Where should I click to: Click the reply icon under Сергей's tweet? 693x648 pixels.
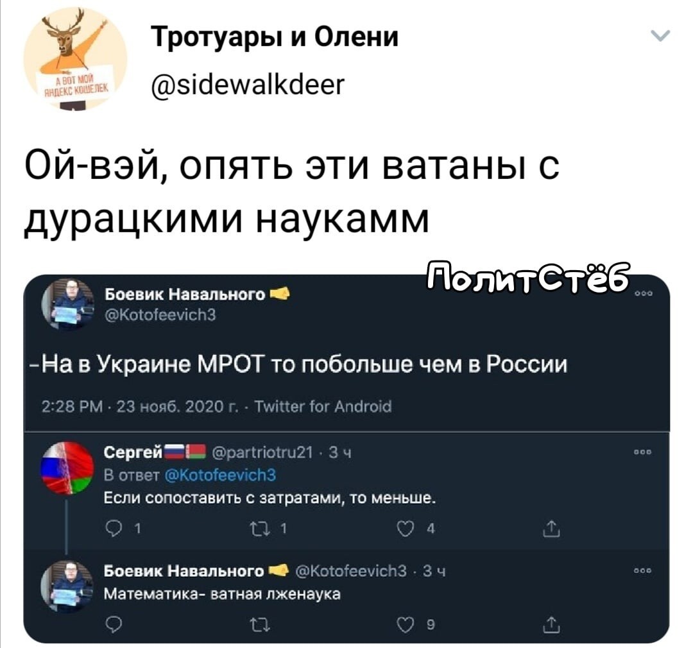(114, 528)
